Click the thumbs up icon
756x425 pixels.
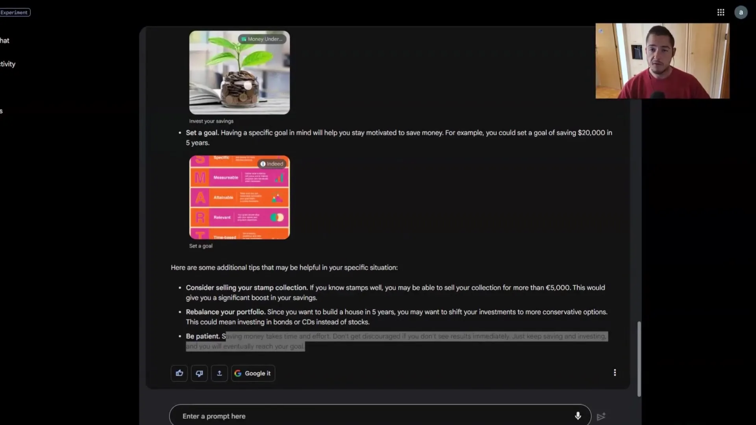pyautogui.click(x=180, y=373)
